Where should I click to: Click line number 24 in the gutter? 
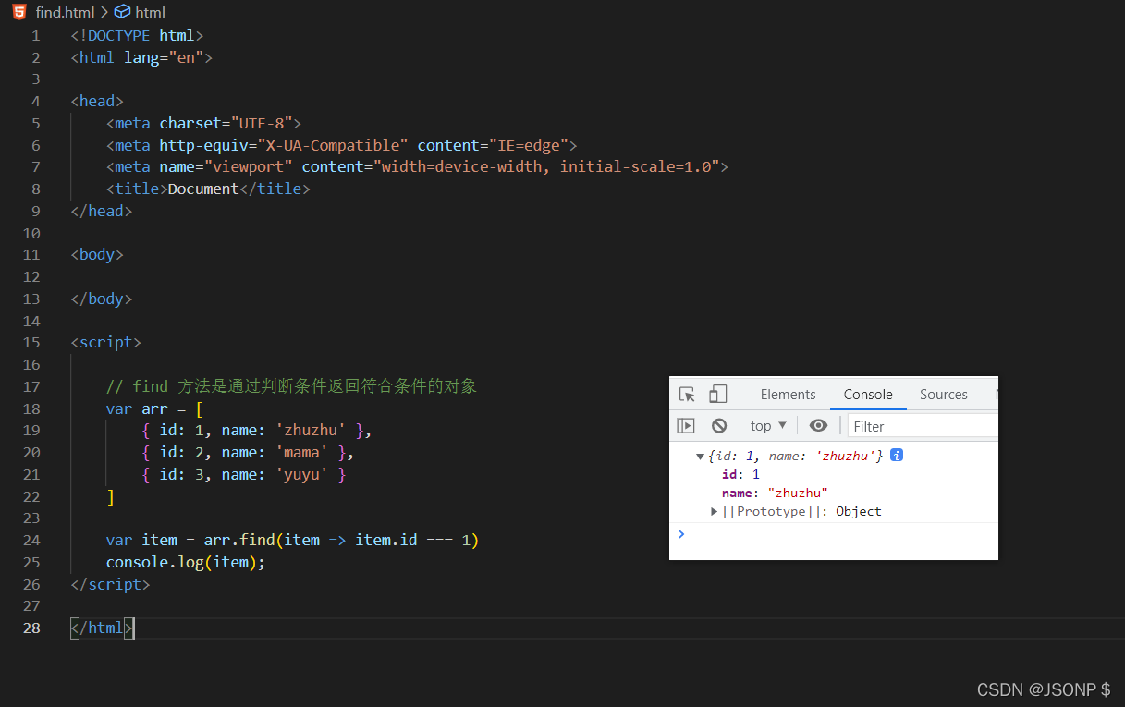tap(31, 540)
